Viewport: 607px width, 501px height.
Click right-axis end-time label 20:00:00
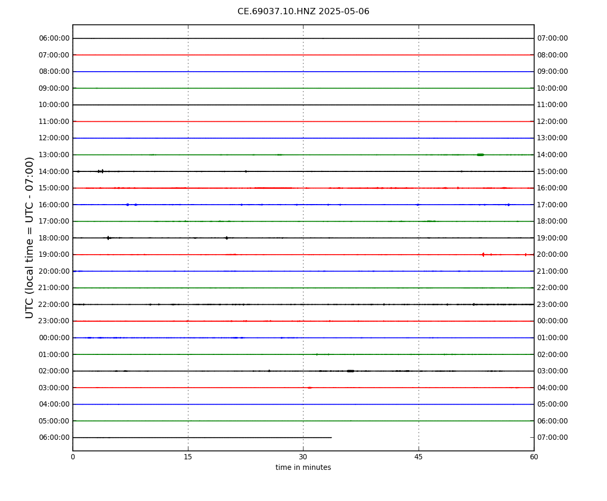(553, 255)
